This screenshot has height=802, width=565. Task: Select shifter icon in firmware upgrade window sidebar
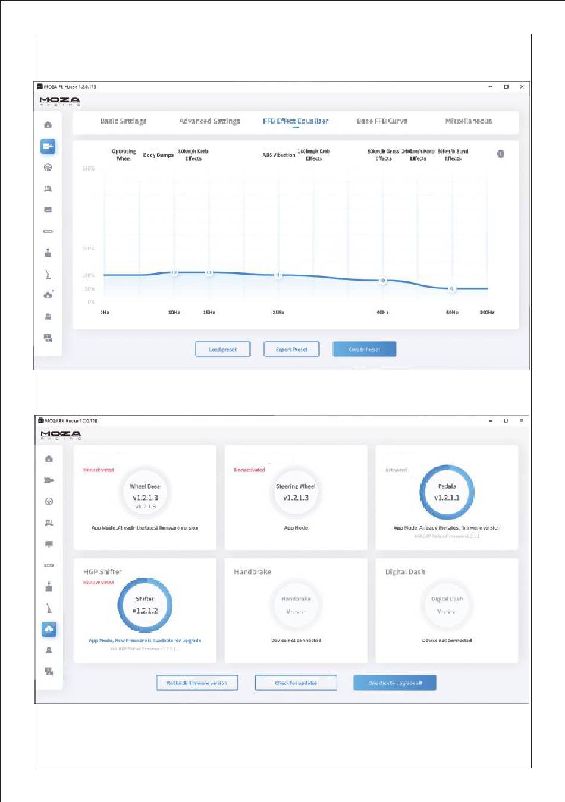[49, 587]
